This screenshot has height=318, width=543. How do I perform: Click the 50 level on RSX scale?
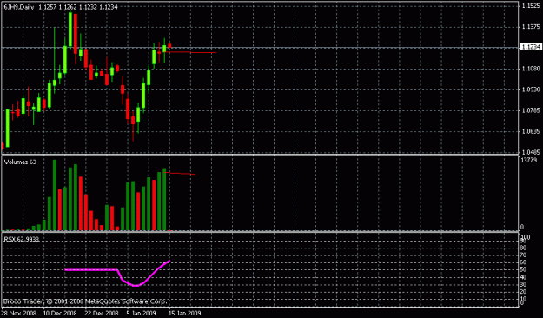pyautogui.click(x=524, y=269)
